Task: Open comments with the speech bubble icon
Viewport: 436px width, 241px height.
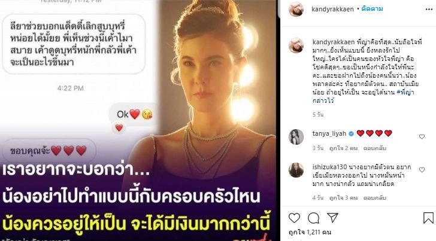Action: coord(314,218)
